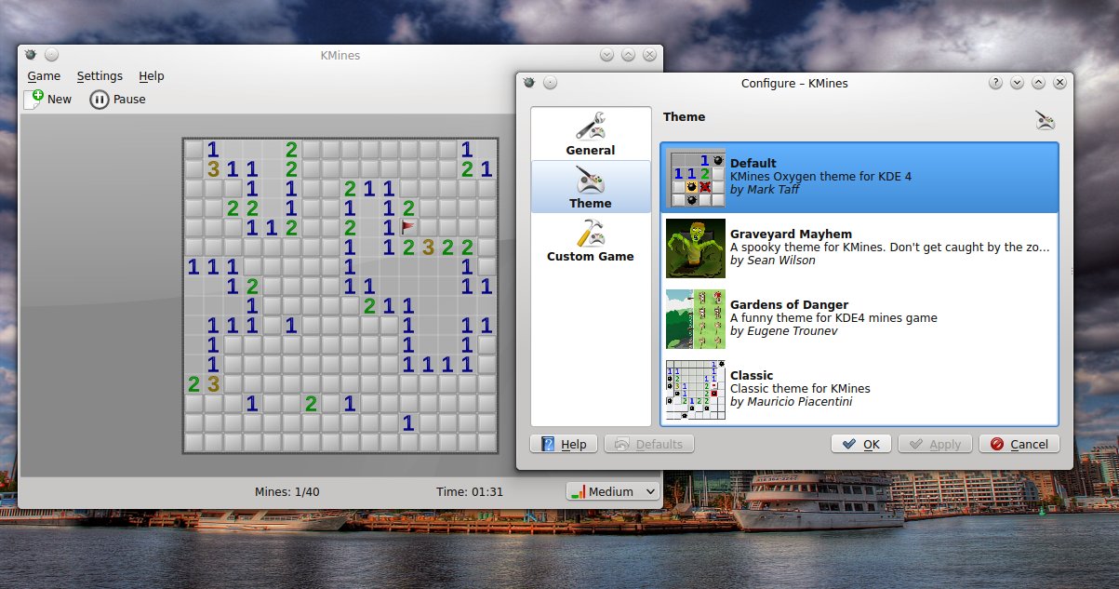Click the red flag on the minefield
This screenshot has width=1119, height=589.
408,227
